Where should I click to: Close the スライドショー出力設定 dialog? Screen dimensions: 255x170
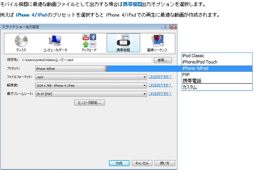point(173,27)
